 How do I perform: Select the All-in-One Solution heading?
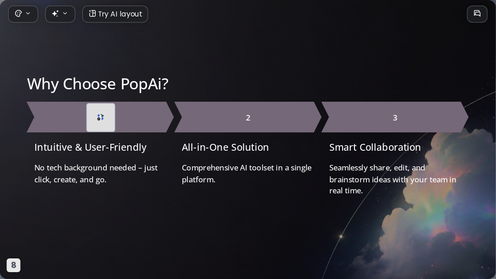225,148
